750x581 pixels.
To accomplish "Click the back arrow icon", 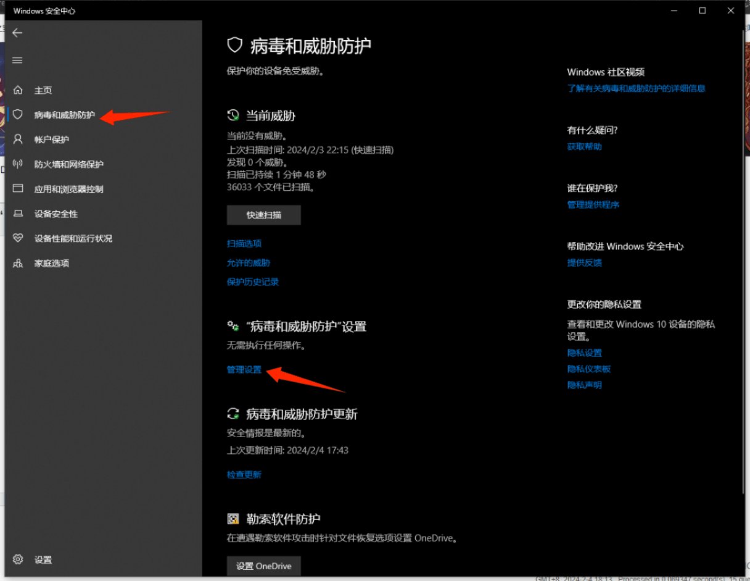I will (x=17, y=33).
